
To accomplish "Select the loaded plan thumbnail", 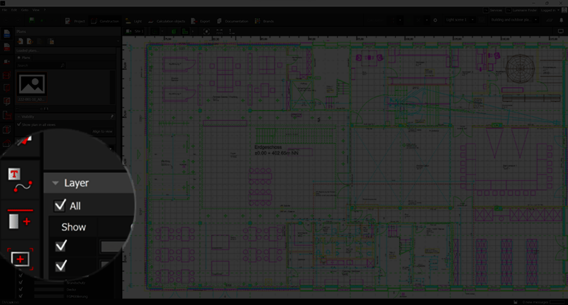I will 32,85.
